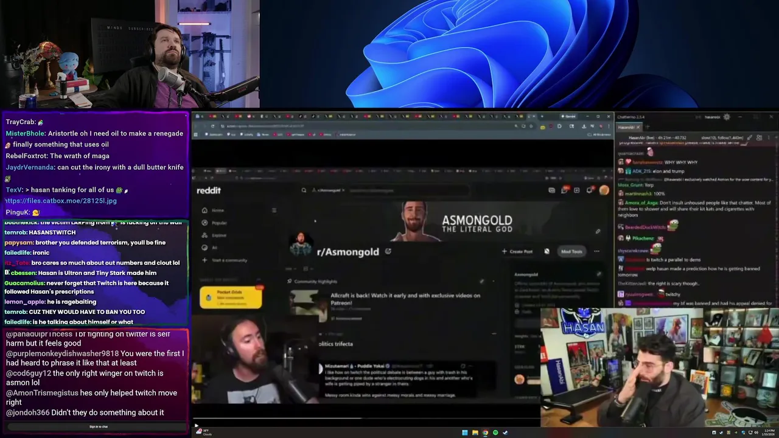Close HasanAbi tab in Chatterino
This screenshot has width=779, height=438.
click(x=638, y=127)
